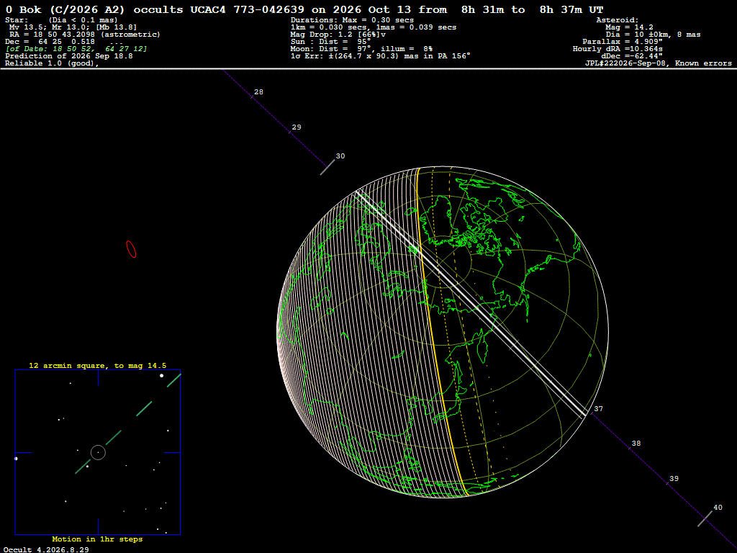Viewport: 737px width, 553px height.
Task: Click the red error ellipse marker
Action: 131,249
